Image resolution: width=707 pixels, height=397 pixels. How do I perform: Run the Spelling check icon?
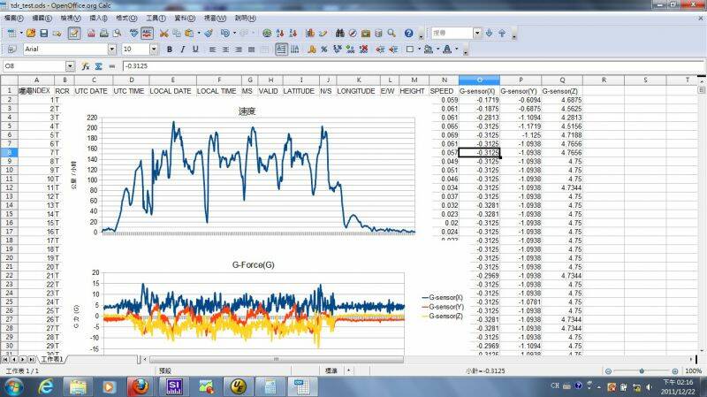pos(134,34)
